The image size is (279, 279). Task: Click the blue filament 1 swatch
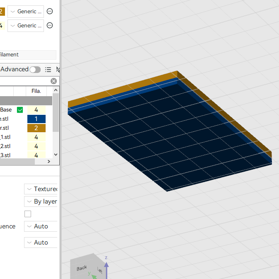coord(36,119)
